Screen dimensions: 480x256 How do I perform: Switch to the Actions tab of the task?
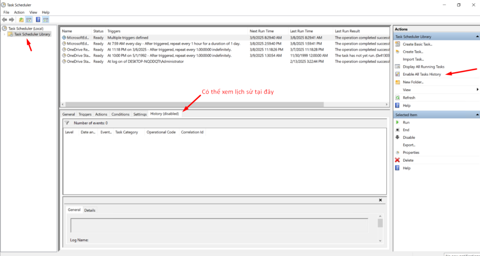pos(101,114)
